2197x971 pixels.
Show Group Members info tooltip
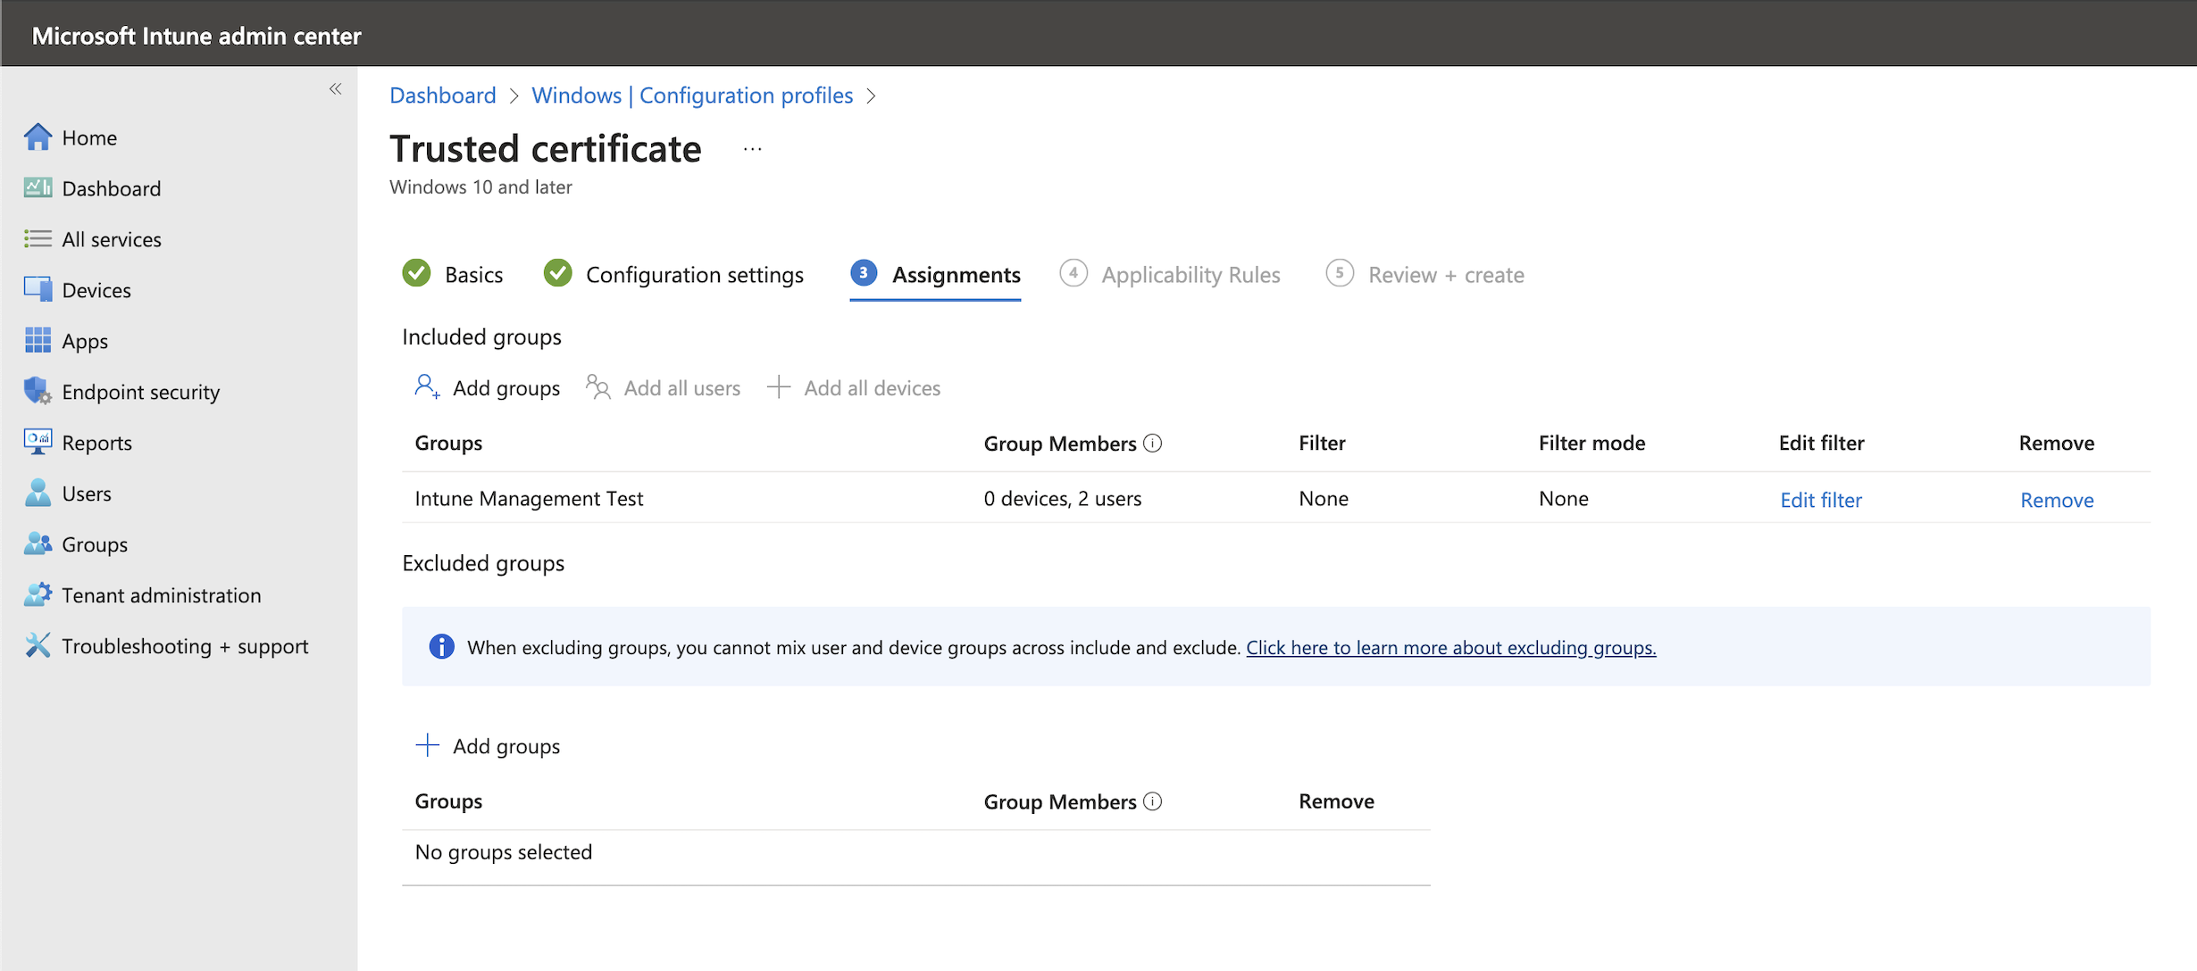[x=1154, y=442]
